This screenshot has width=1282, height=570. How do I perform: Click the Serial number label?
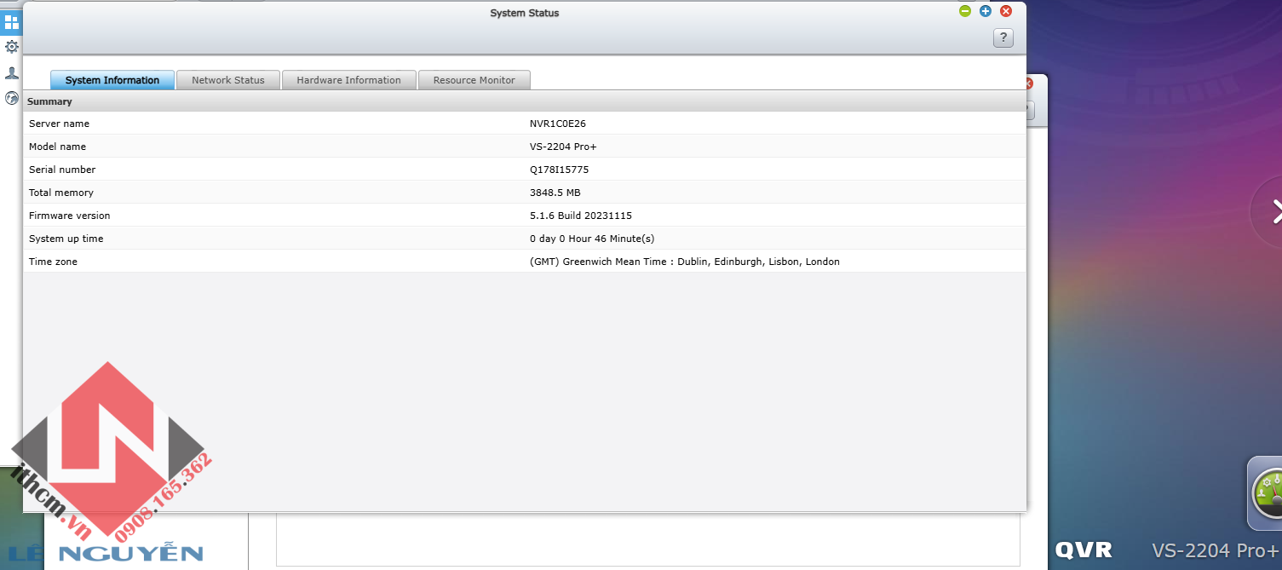click(62, 170)
